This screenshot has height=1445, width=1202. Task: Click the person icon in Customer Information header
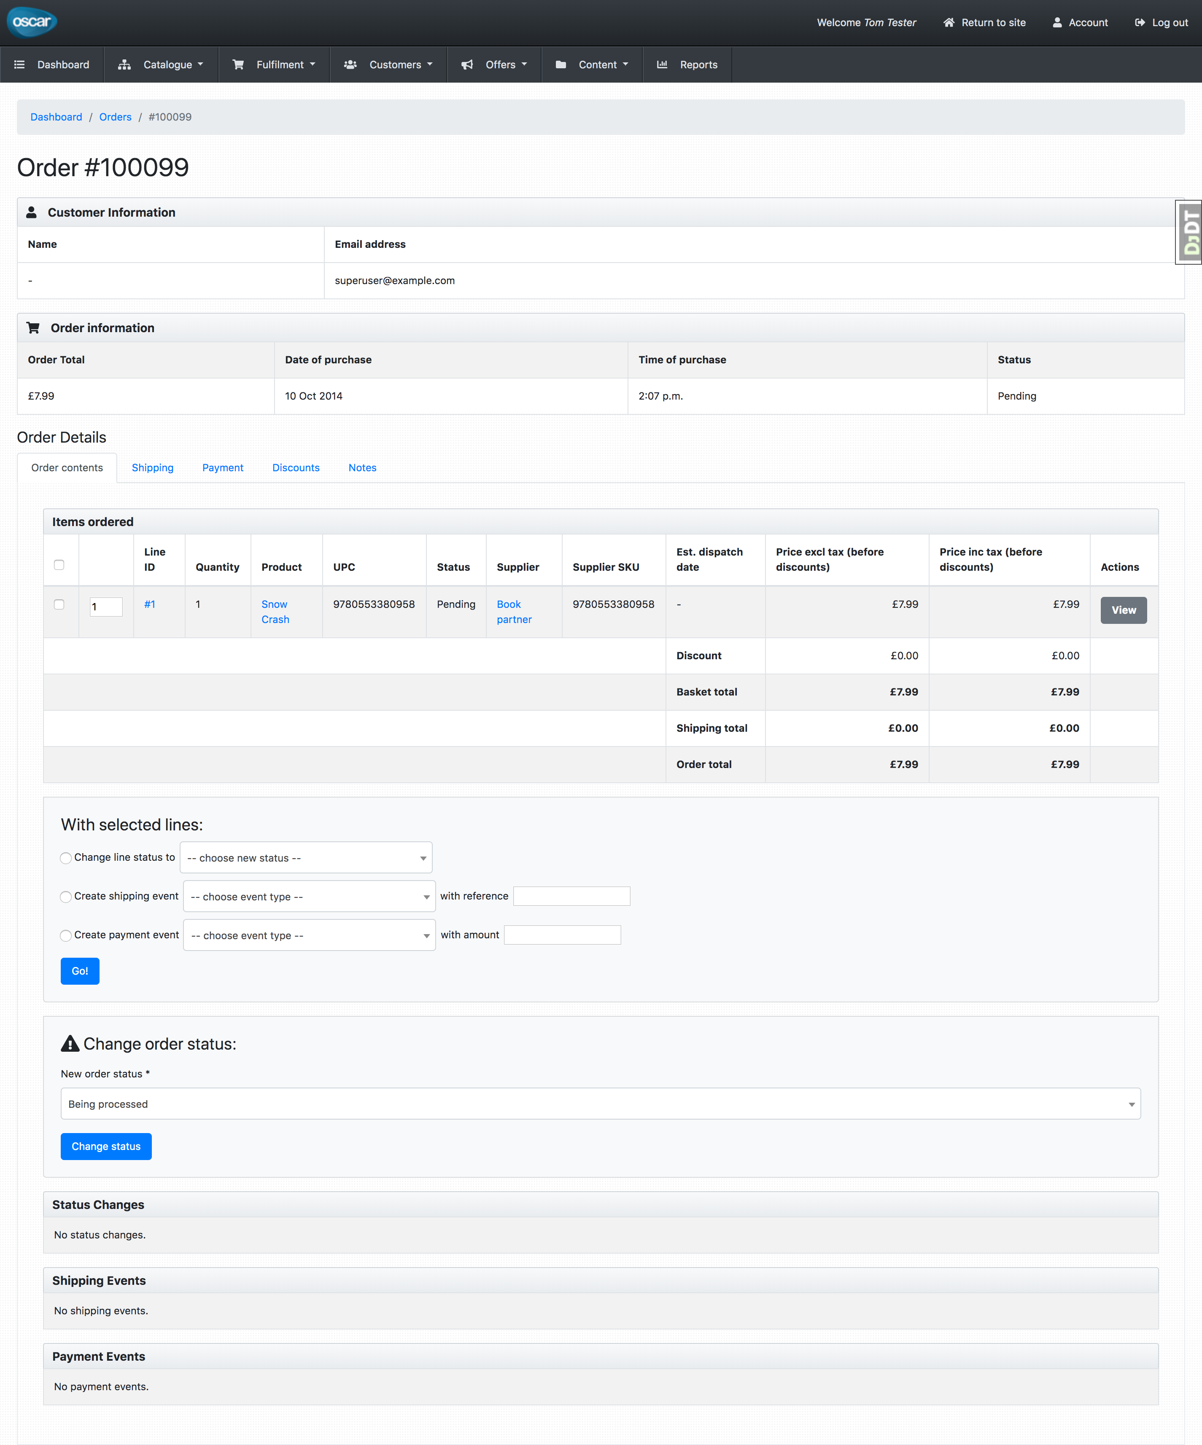(32, 212)
